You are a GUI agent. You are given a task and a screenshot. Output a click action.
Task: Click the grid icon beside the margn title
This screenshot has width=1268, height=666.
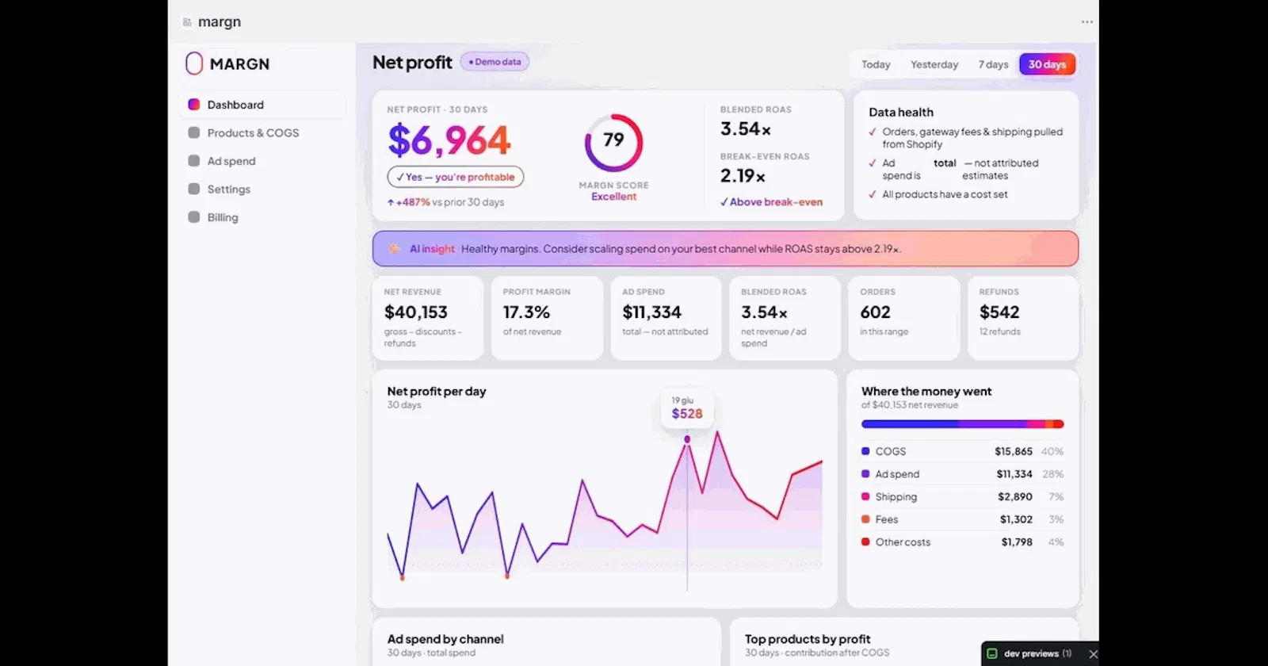click(x=187, y=22)
